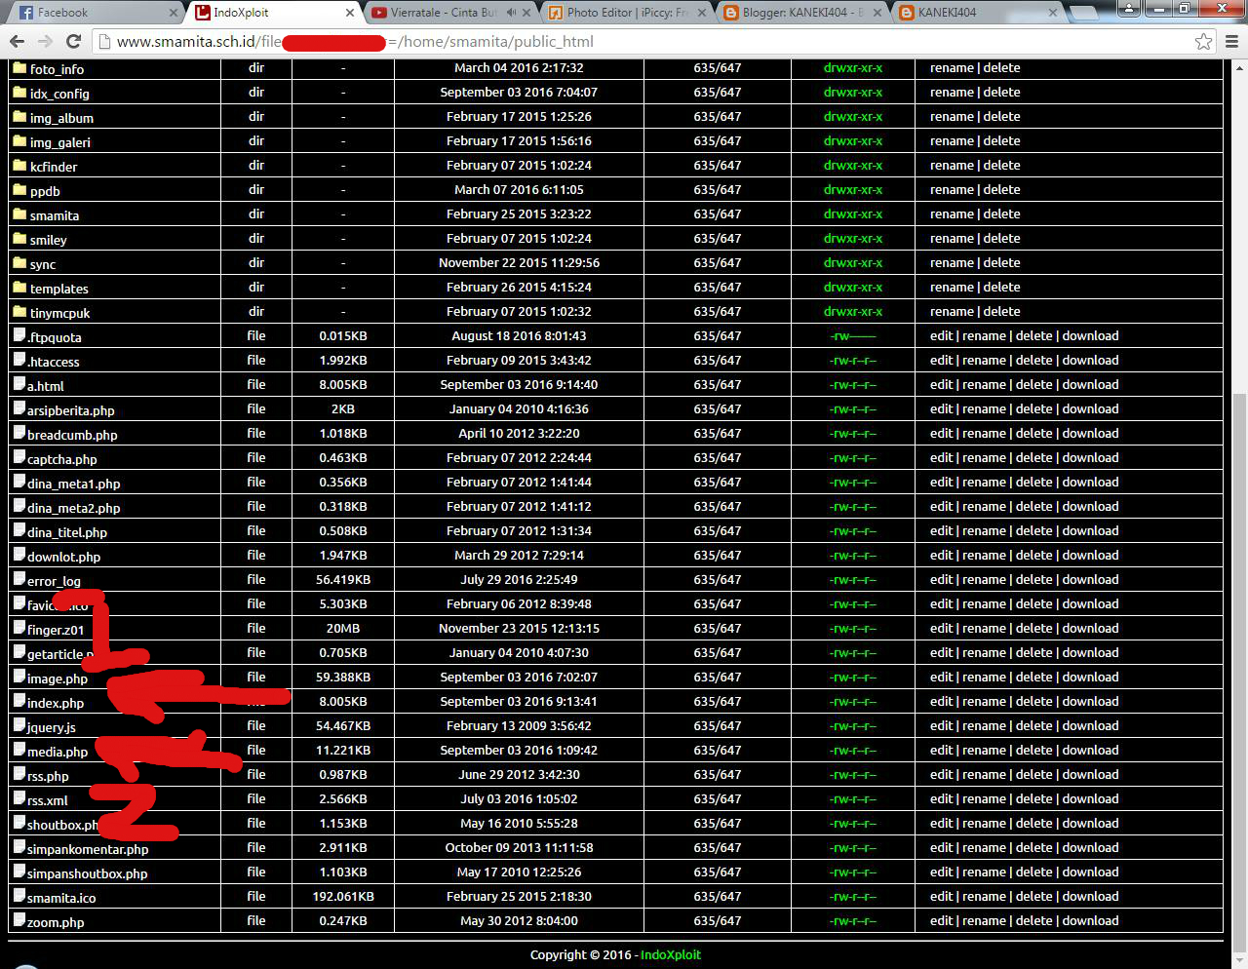This screenshot has width=1248, height=969.
Task: Click the 20MB size of finger.z01
Action: 343,628
